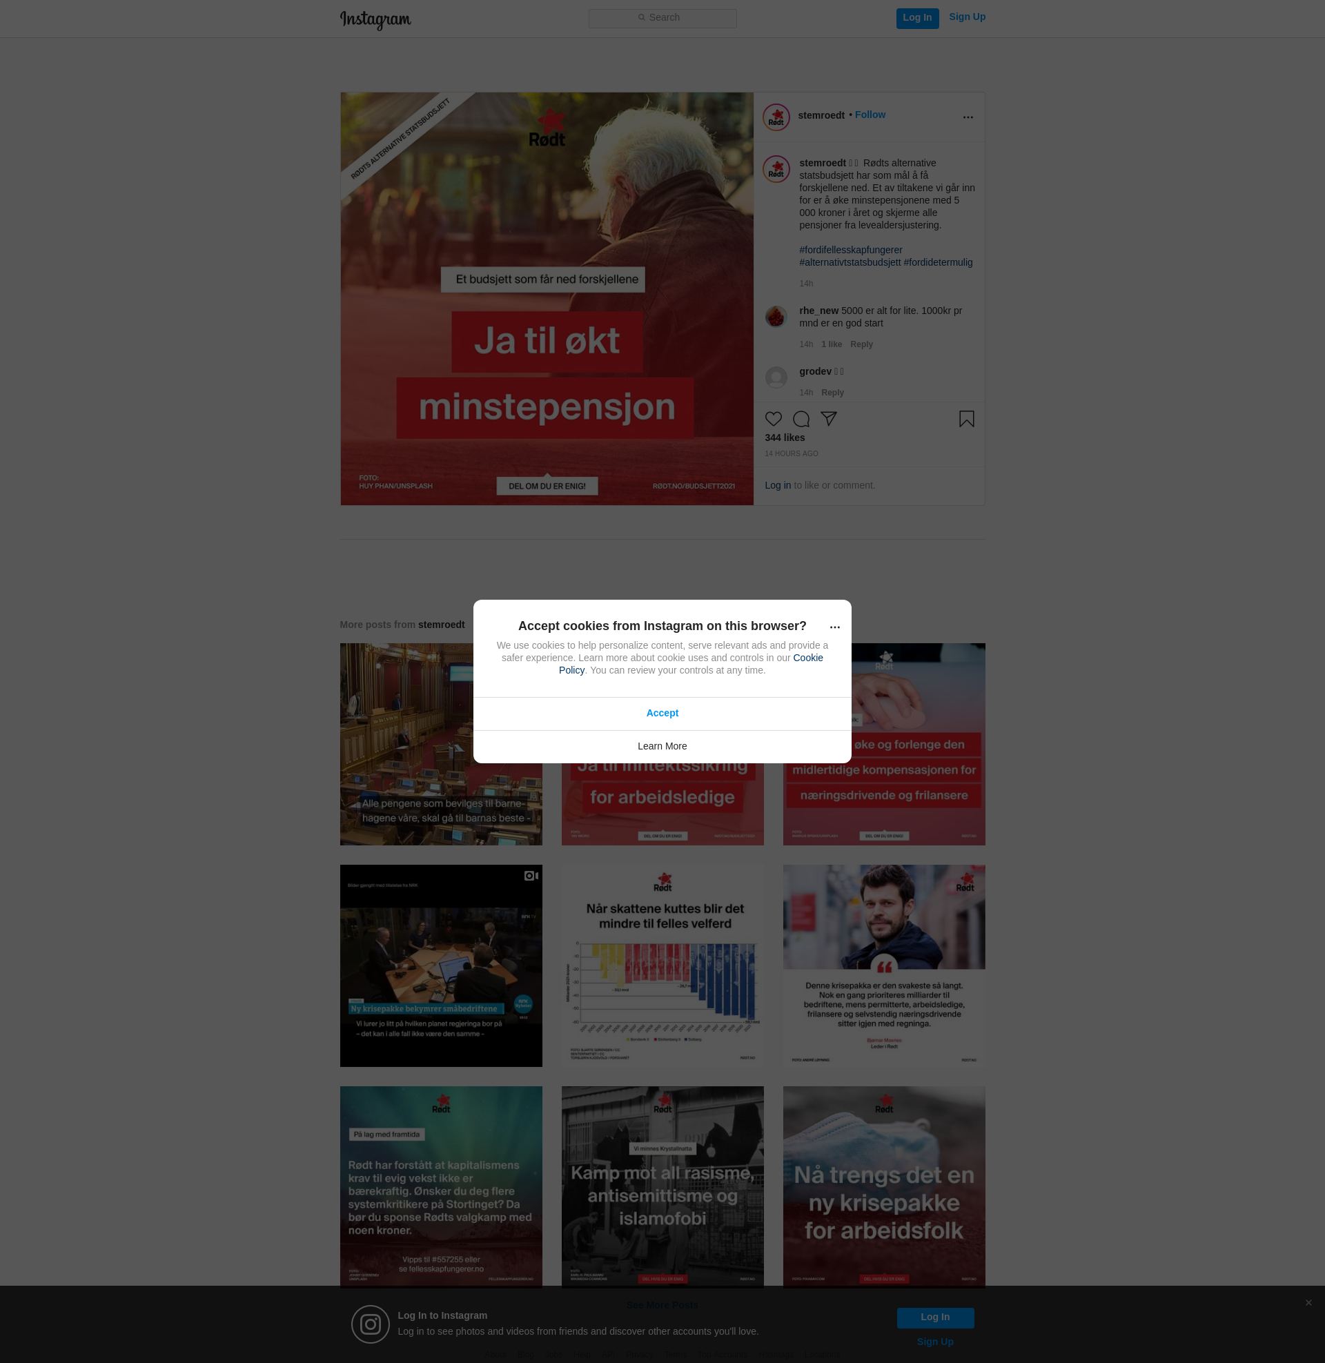Close the bottom login banner
This screenshot has width=1325, height=1363.
point(1308,1302)
